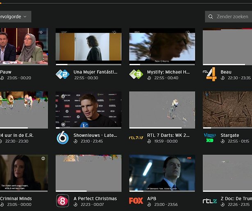The width and height of the screenshot is (252, 211).
Task: Open the APB program thumbnail
Action: coord(162,173)
